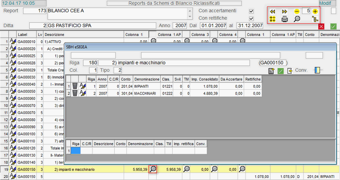Tick the empty checkbox below Modif
Viewport: 340px width, 180px height.
pyautogui.click(x=334, y=11)
